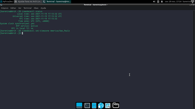The image size is (195, 109).
Task: Open the notifications bell icon
Action: coord(162,2)
